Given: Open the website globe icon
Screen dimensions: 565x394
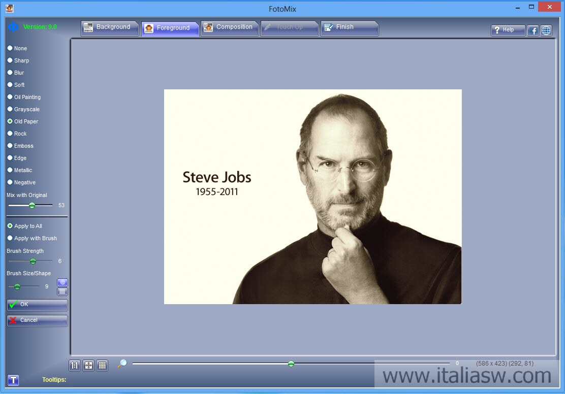Looking at the screenshot, I should (x=546, y=30).
